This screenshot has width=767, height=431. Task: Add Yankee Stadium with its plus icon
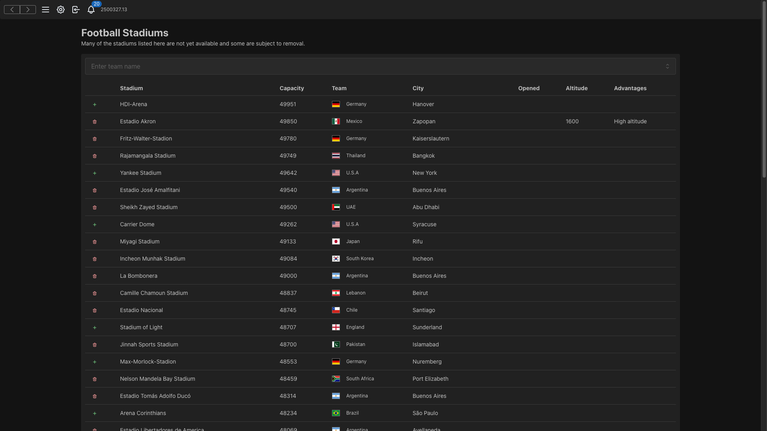pyautogui.click(x=95, y=173)
